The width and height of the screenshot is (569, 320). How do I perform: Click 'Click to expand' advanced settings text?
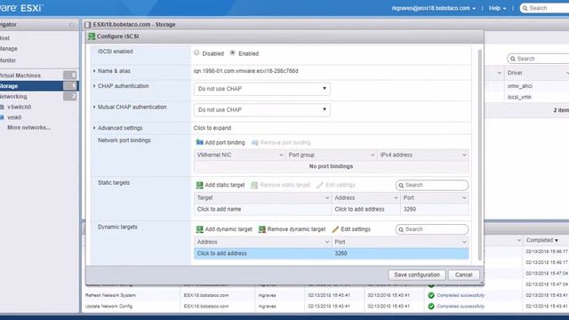click(x=212, y=128)
